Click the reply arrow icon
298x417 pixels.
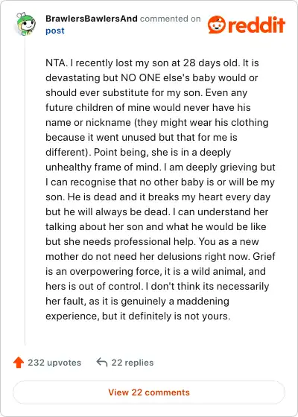click(x=102, y=362)
